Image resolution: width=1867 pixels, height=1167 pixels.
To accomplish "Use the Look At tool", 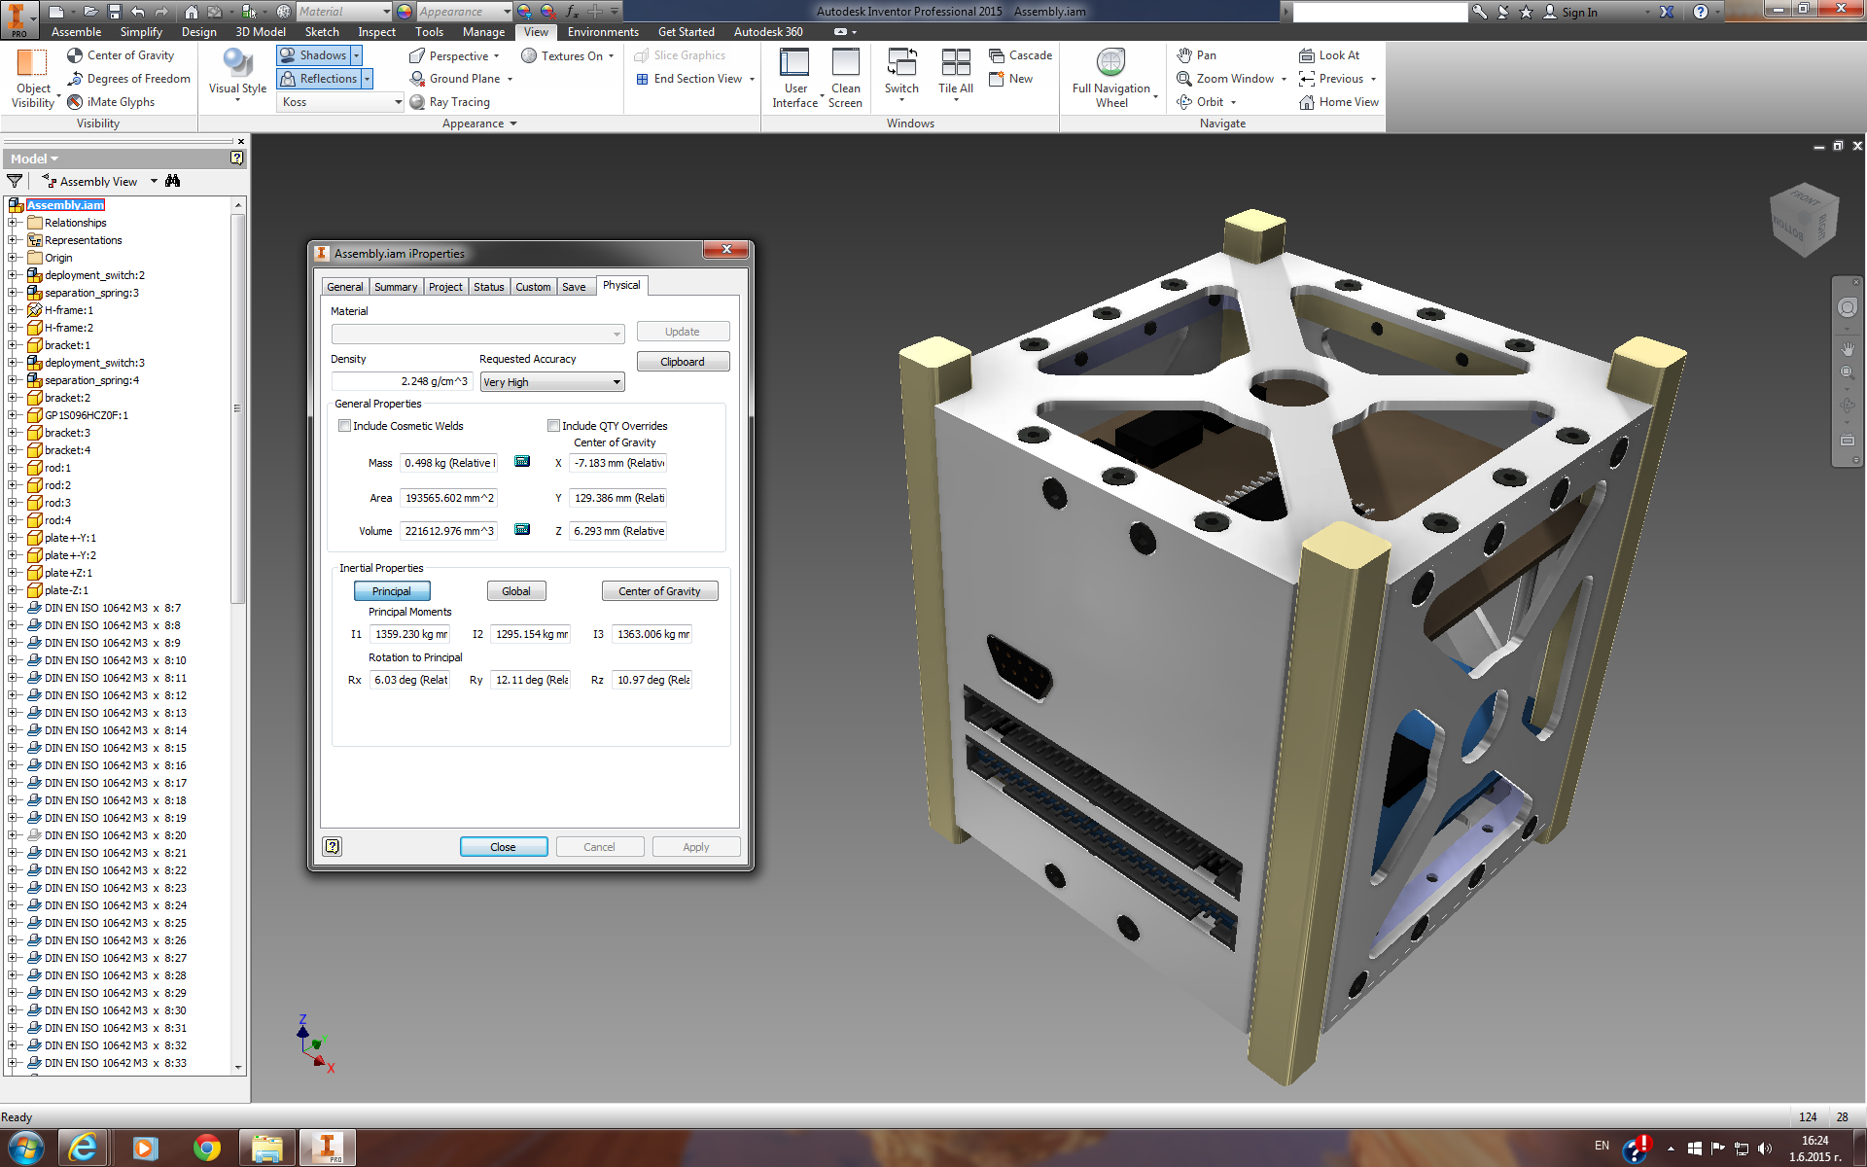I will click(1329, 55).
